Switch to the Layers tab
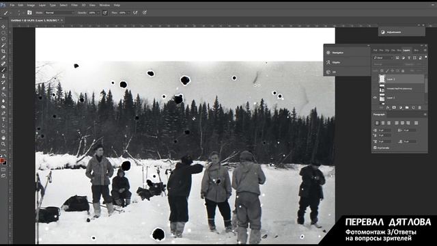 click(x=407, y=50)
